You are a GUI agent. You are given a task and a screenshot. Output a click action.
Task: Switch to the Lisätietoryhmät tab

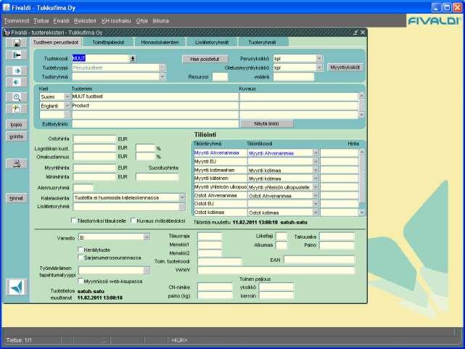212,42
